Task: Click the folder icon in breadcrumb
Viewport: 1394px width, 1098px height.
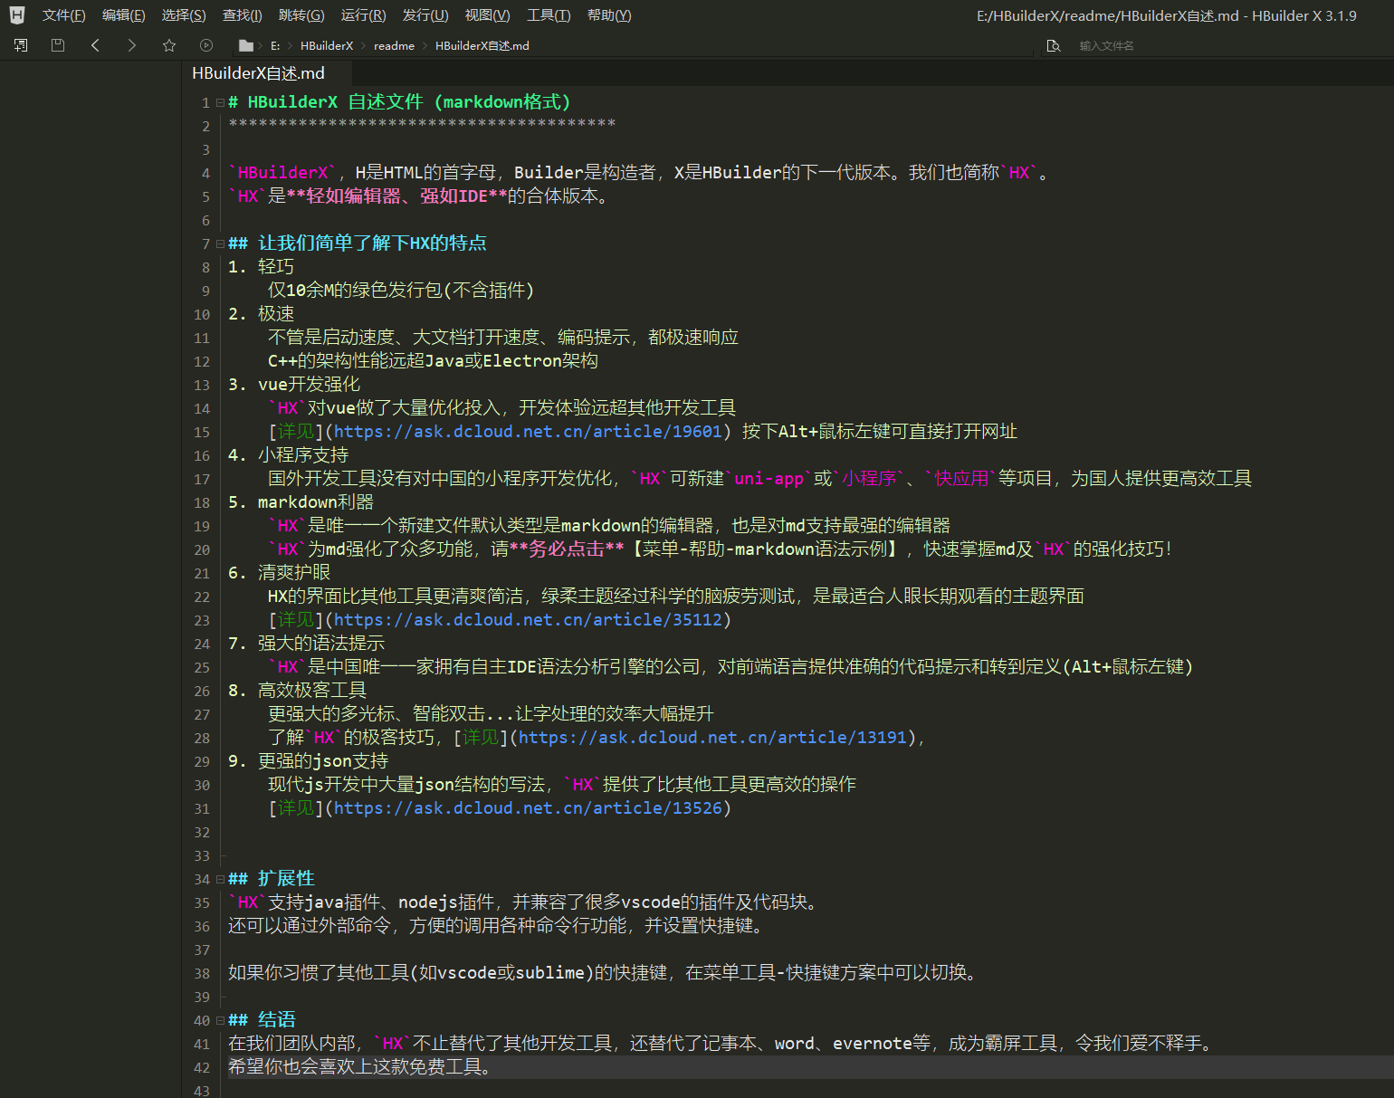Action: [245, 46]
